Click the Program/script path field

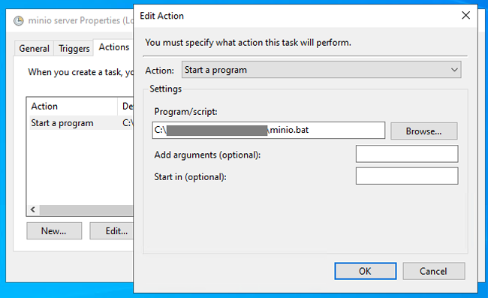(268, 130)
